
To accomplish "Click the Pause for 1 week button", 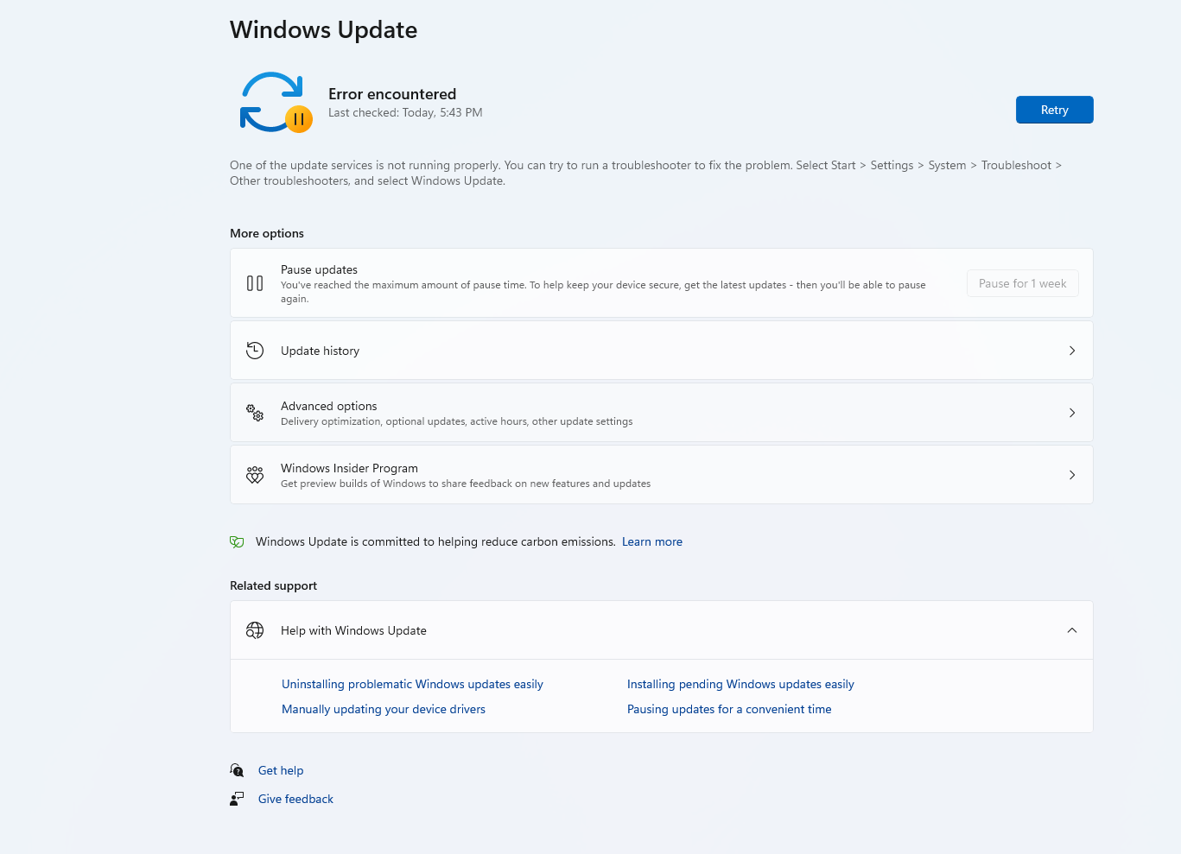I will (x=1022, y=282).
